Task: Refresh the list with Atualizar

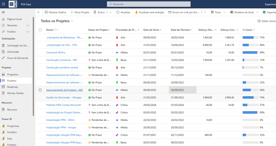Action: tap(123, 12)
